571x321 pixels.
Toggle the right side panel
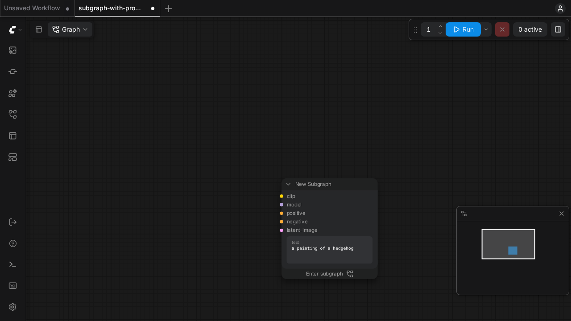(558, 29)
